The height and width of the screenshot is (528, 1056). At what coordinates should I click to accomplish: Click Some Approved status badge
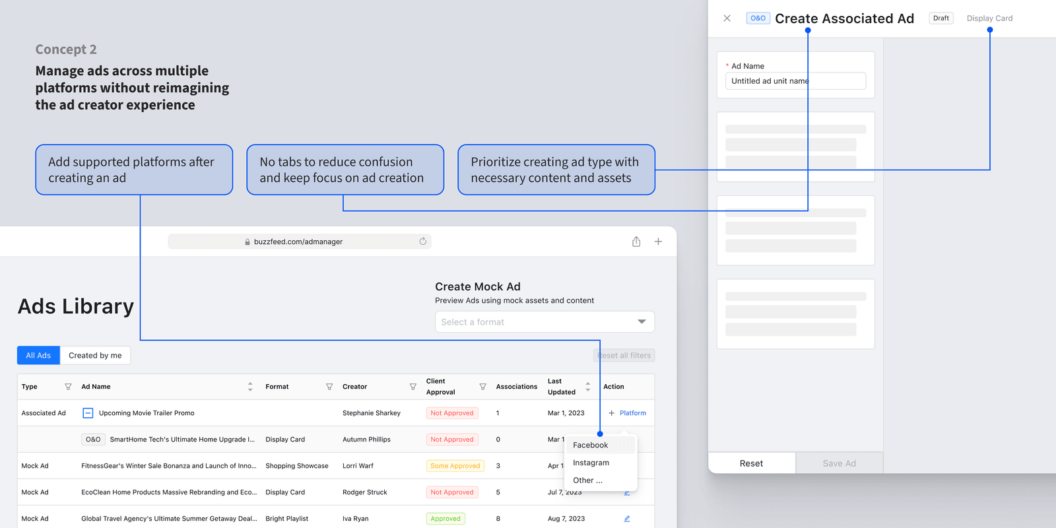(x=455, y=466)
